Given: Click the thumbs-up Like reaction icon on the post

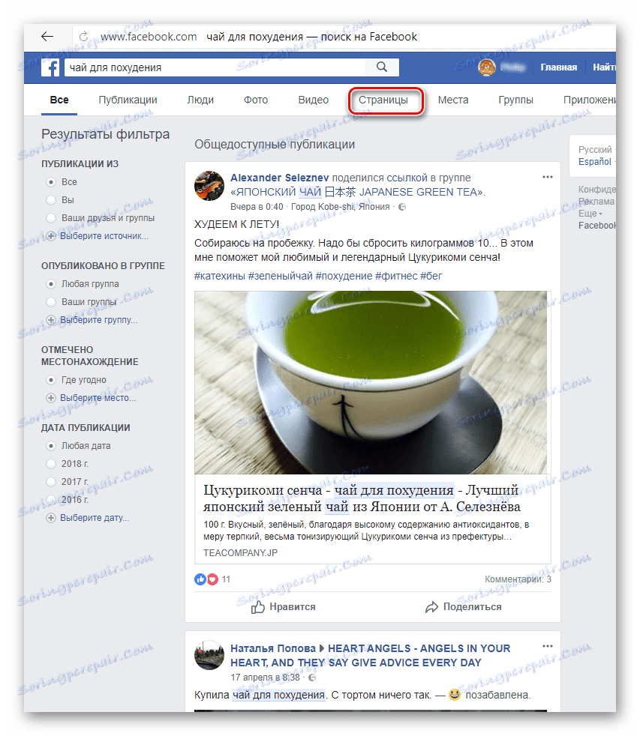Looking at the screenshot, I should [199, 579].
